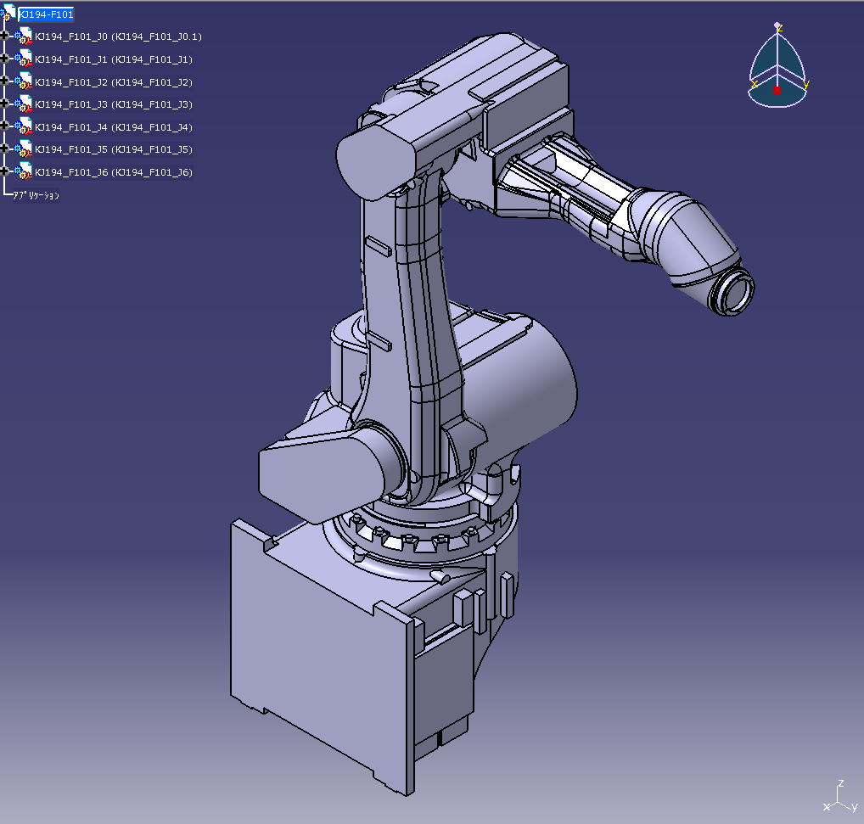This screenshot has width=864, height=824.
Task: Expand the KJ194_F101_J1 tree node
Action: tap(4, 59)
